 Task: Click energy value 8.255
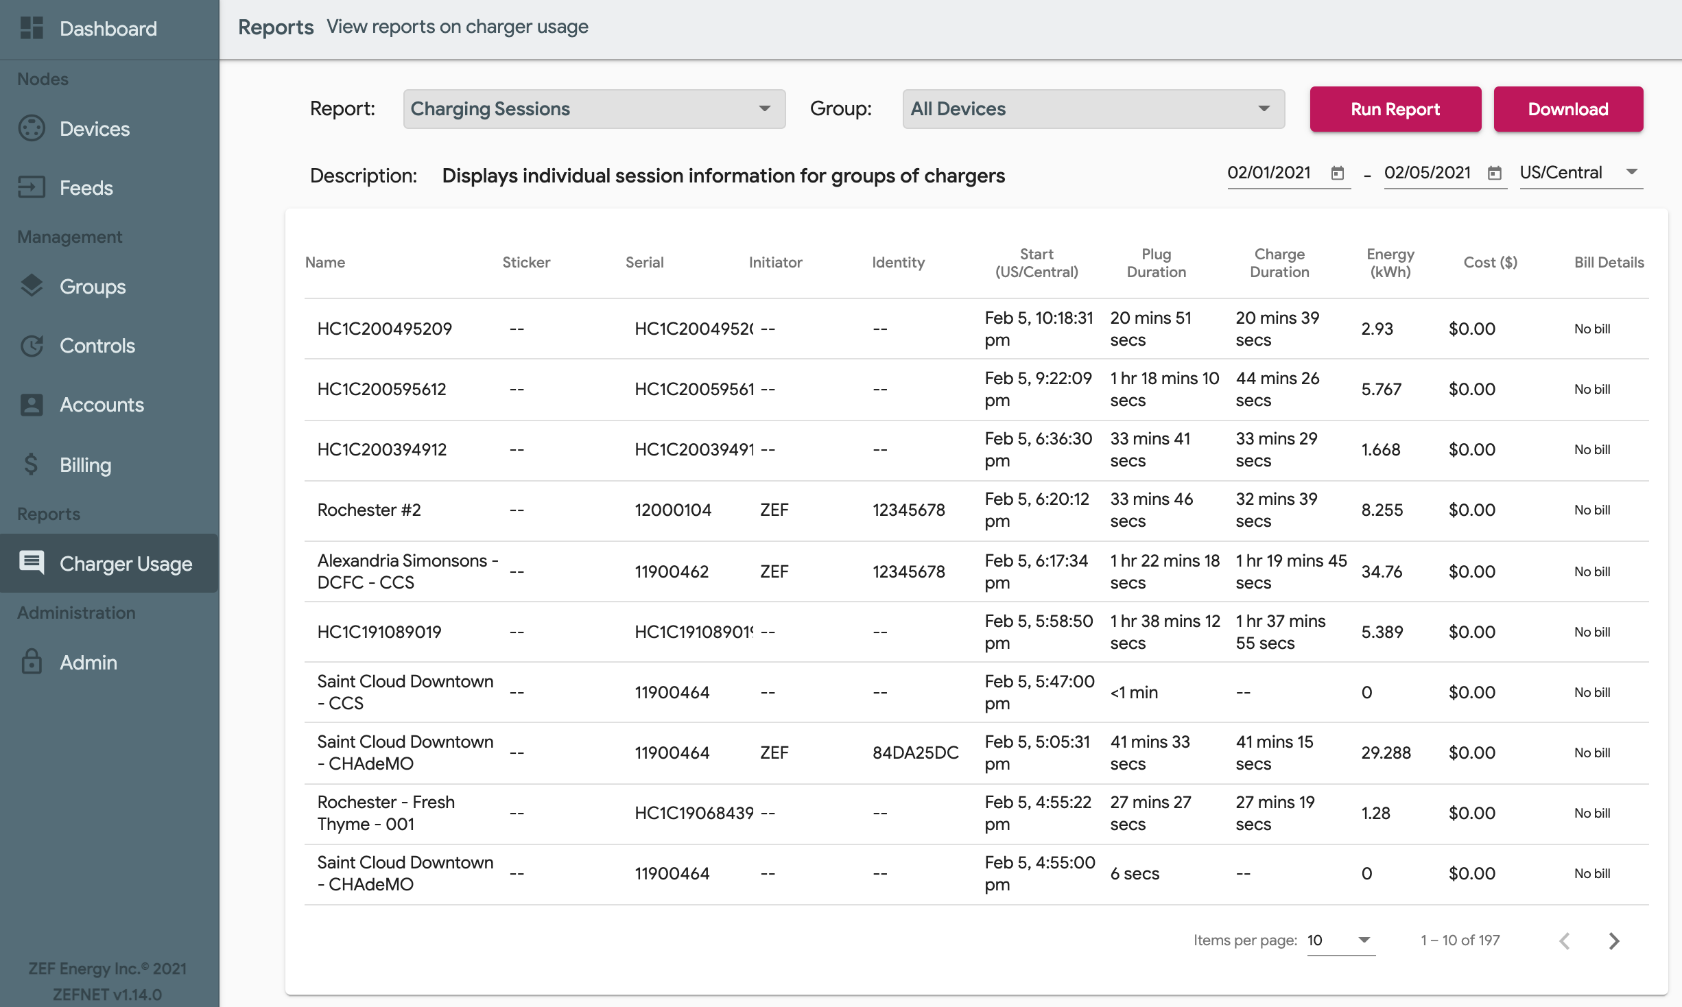[x=1382, y=510]
